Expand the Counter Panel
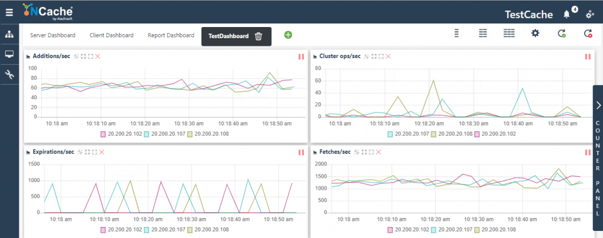Screen dimensions: 603x238 coord(598,106)
